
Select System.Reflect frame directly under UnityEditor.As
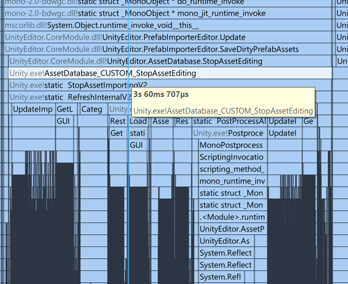pos(227,253)
